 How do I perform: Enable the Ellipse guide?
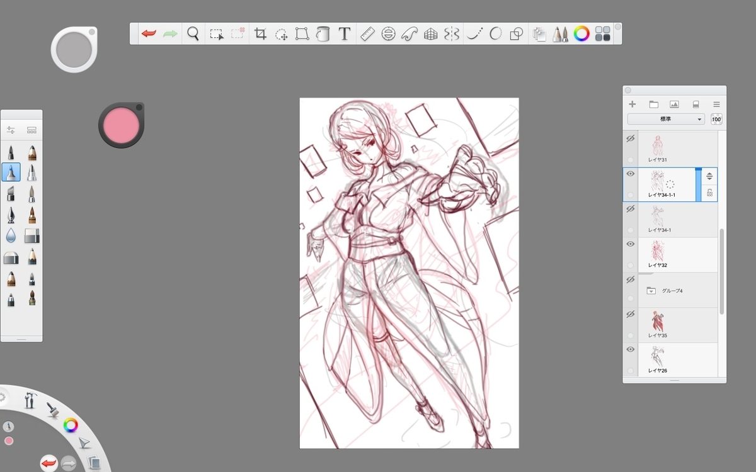(388, 34)
